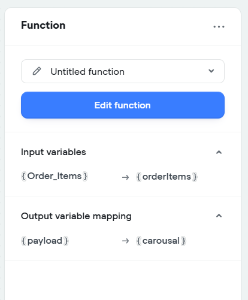Collapse the Output variable mapping section
248x300 pixels.
(219, 216)
